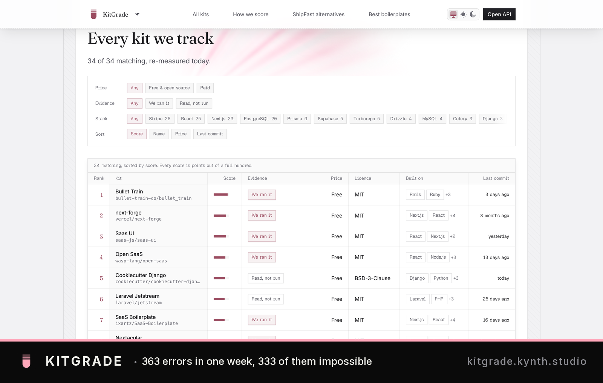Click Read, not run badge for Laravel Jetstream
Image resolution: width=603 pixels, height=383 pixels.
point(266,299)
